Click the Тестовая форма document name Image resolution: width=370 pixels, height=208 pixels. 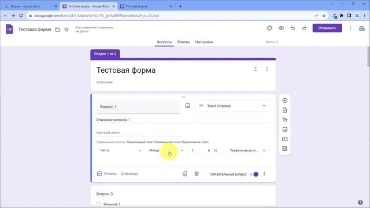tap(35, 29)
